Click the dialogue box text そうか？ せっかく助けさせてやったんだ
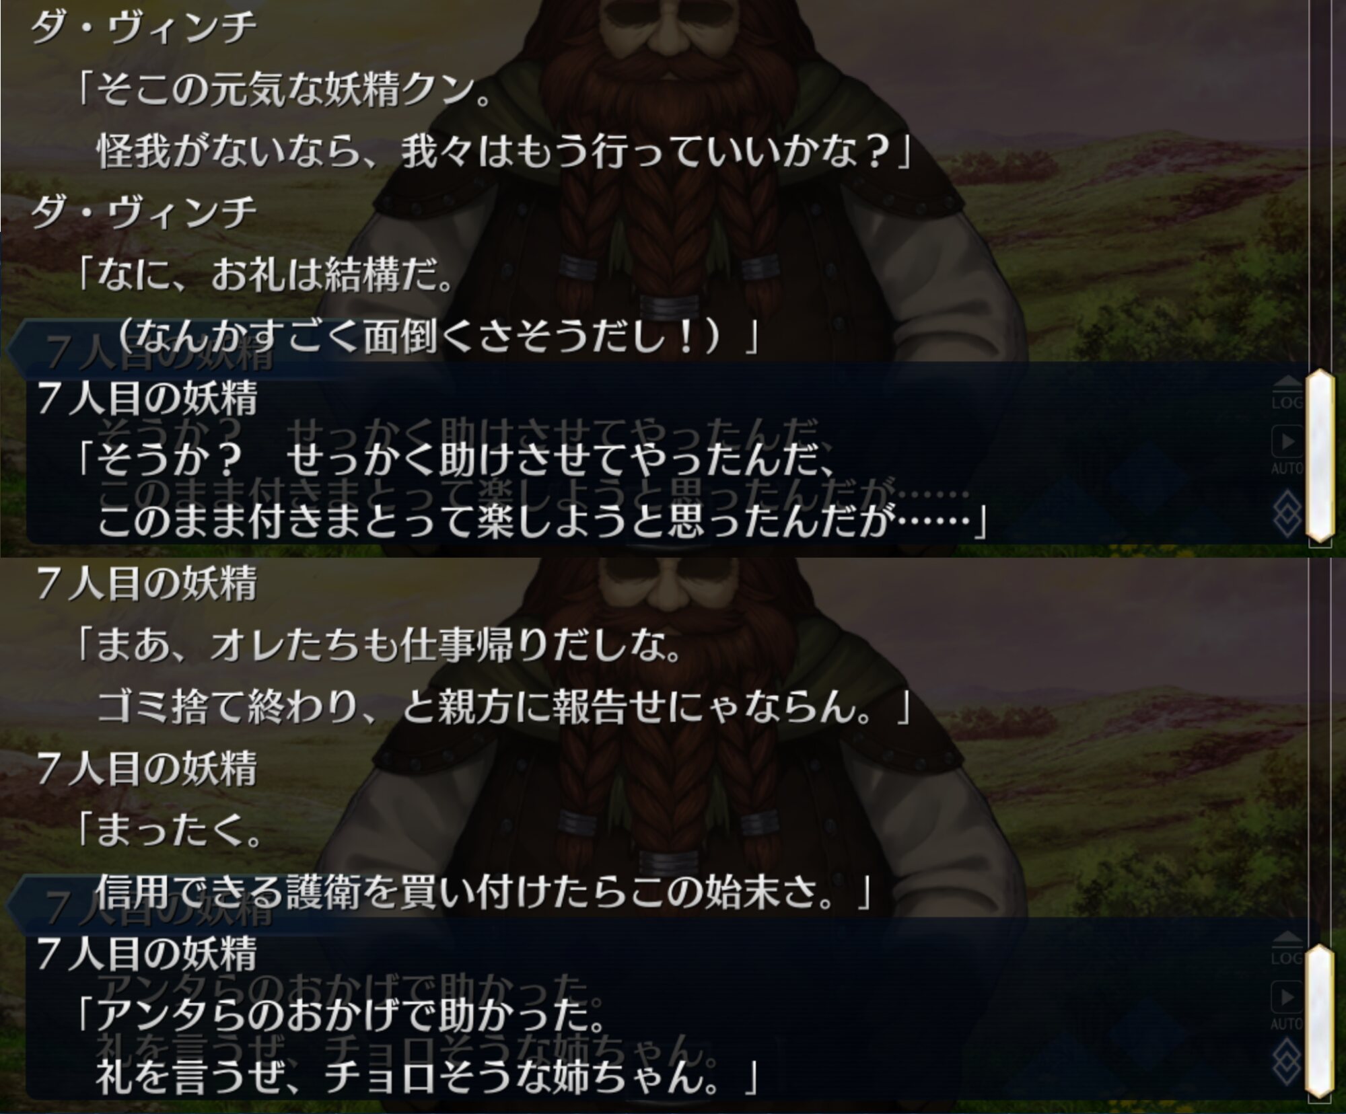 pos(456,460)
